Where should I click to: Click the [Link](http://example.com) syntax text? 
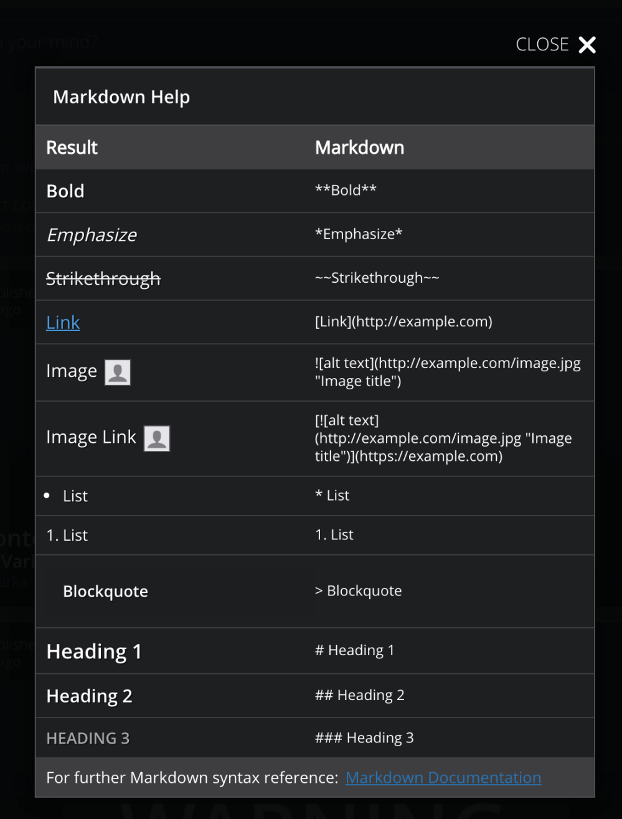403,321
